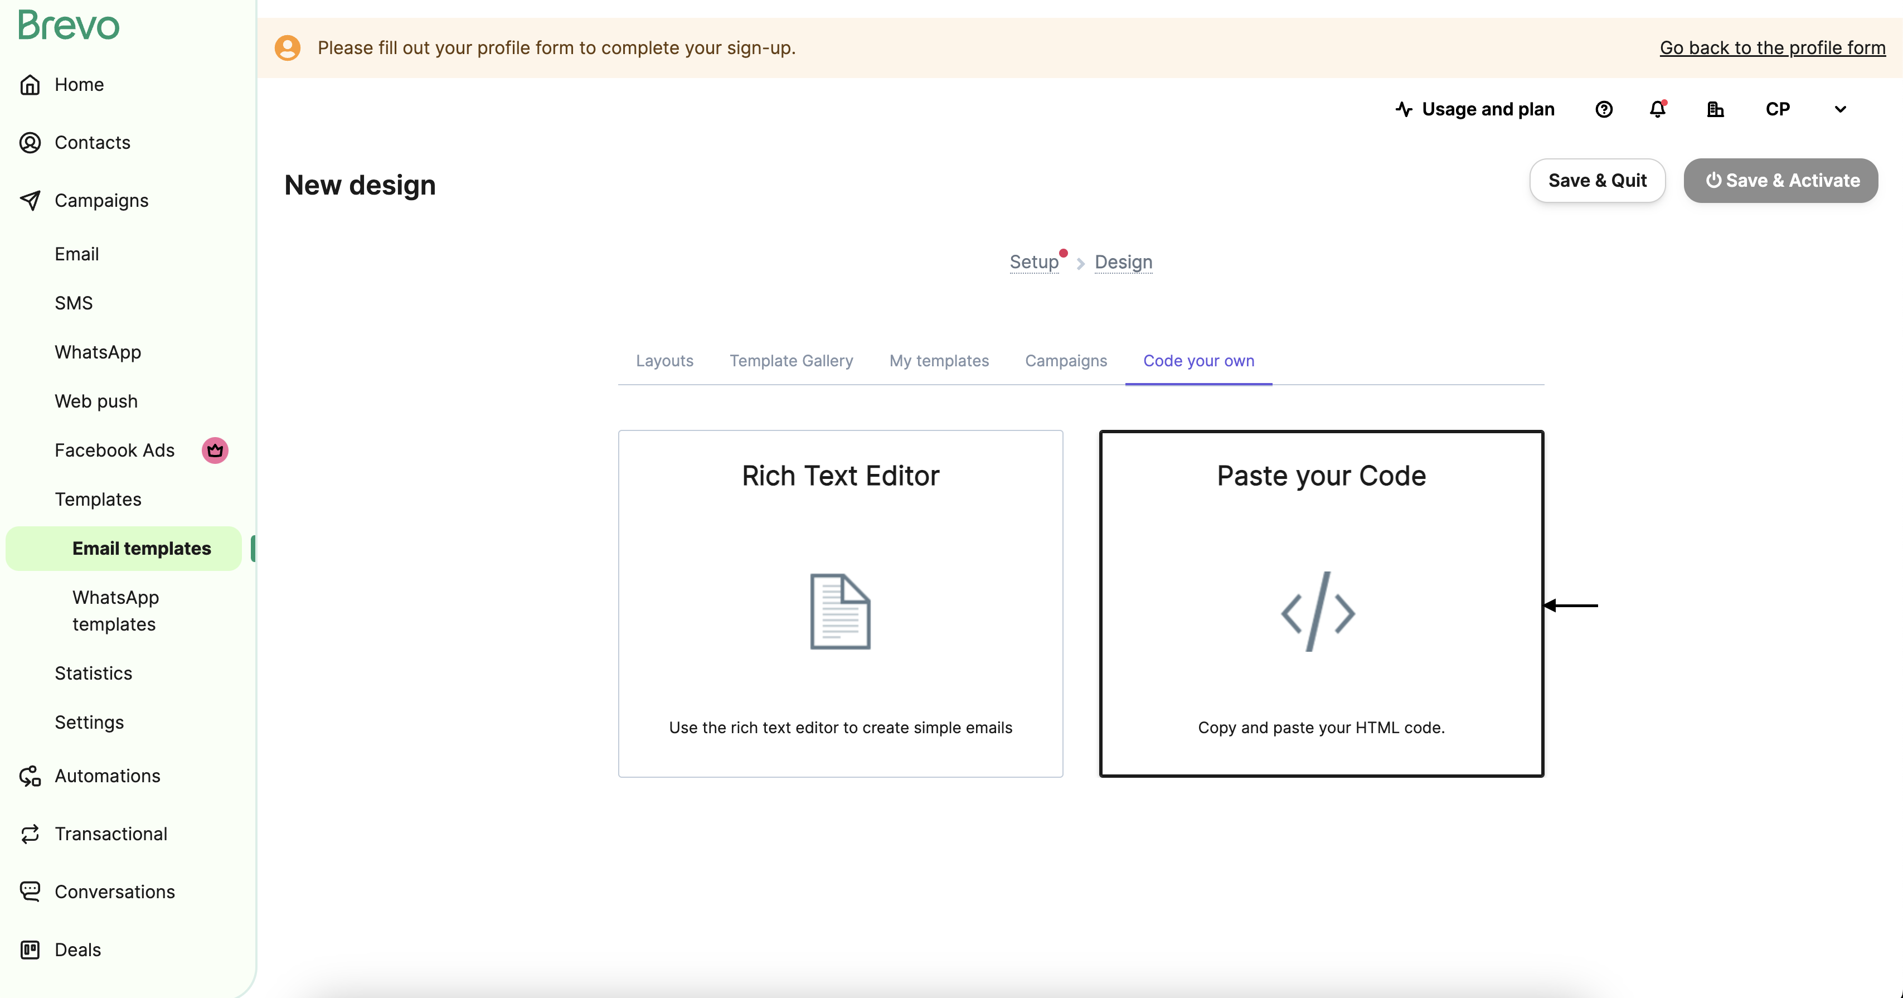
Task: Click the Home house icon
Action: click(x=30, y=85)
